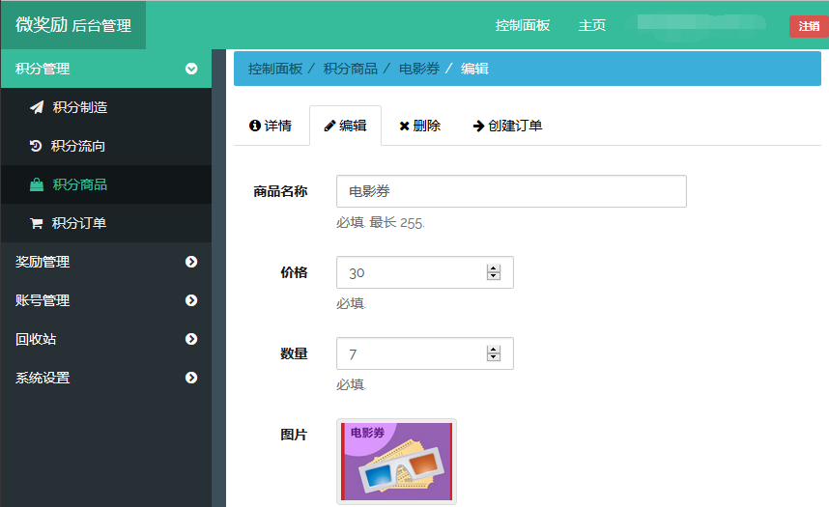Click into the 商品名称 text field
Image resolution: width=829 pixels, height=507 pixels.
point(511,191)
